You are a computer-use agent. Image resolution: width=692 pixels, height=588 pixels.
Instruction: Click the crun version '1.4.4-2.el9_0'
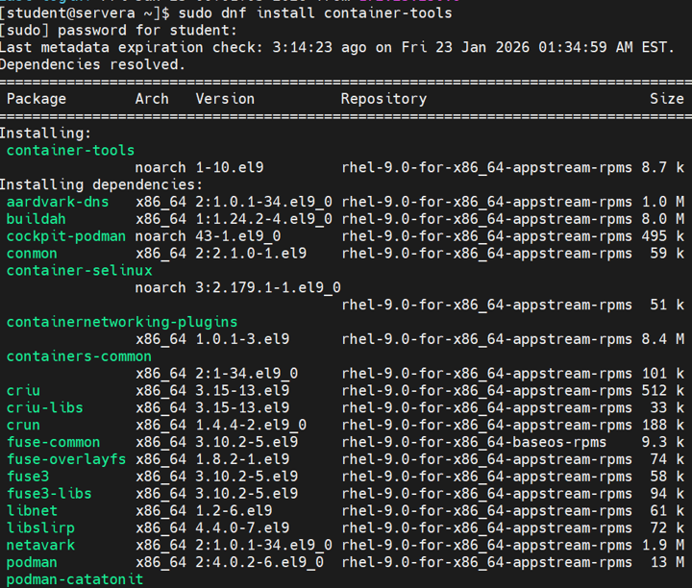pyautogui.click(x=251, y=426)
